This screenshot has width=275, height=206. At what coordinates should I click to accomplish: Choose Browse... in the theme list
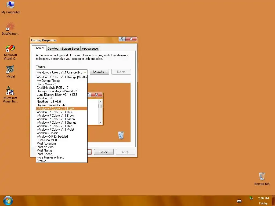point(62,161)
